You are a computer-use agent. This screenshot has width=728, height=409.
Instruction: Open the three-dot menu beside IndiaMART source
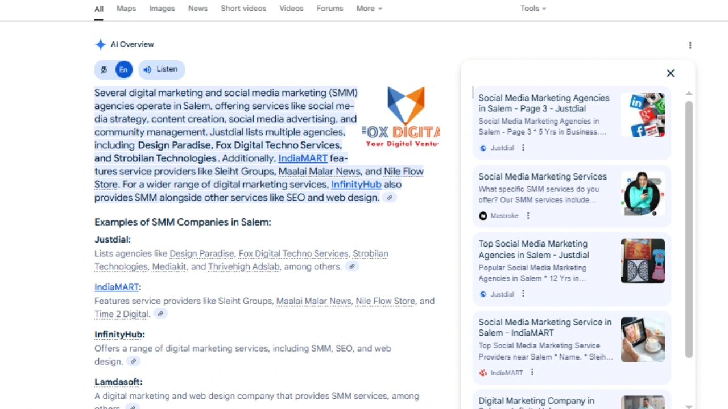532,373
